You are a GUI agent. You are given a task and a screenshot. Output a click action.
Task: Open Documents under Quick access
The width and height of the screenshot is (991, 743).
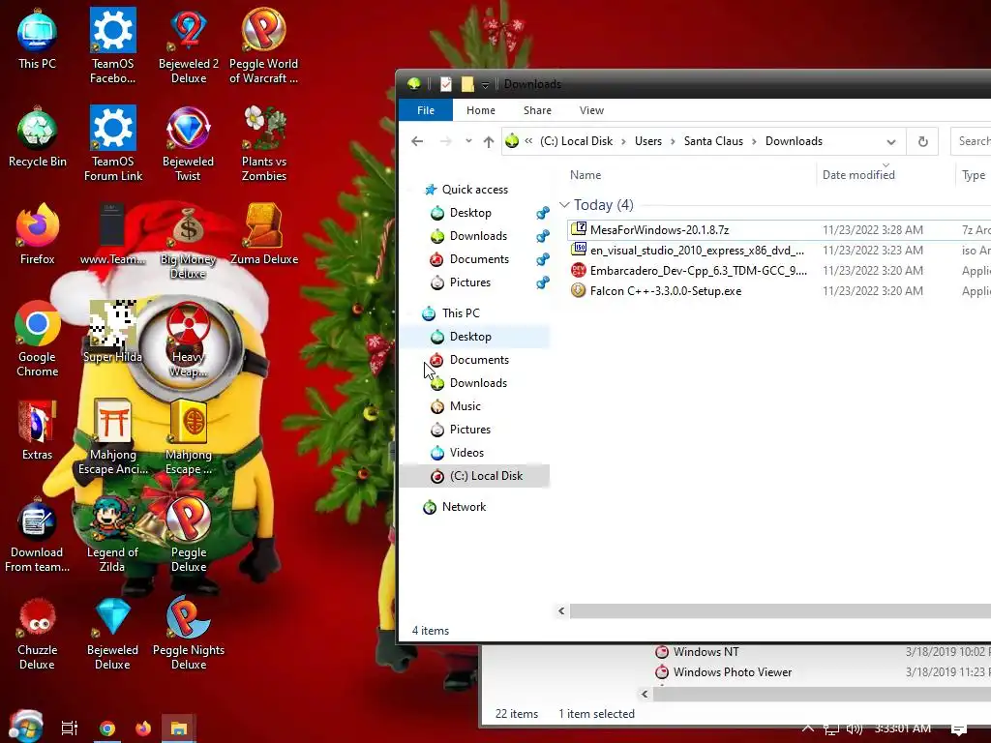pyautogui.click(x=479, y=259)
